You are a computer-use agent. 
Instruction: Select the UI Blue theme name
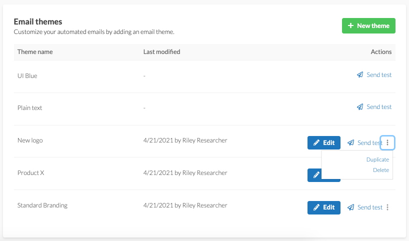27,76
